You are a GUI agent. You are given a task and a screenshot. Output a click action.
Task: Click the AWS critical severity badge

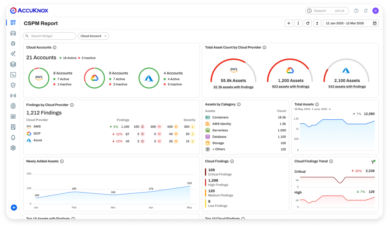(x=142, y=127)
